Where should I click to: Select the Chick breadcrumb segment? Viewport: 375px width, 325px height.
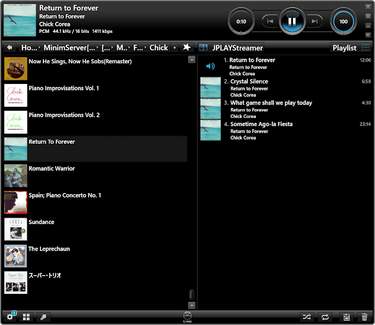(159, 48)
